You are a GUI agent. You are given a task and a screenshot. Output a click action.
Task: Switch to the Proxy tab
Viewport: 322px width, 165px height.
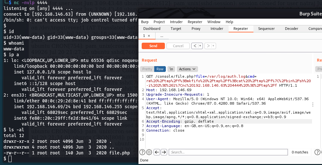196,29
